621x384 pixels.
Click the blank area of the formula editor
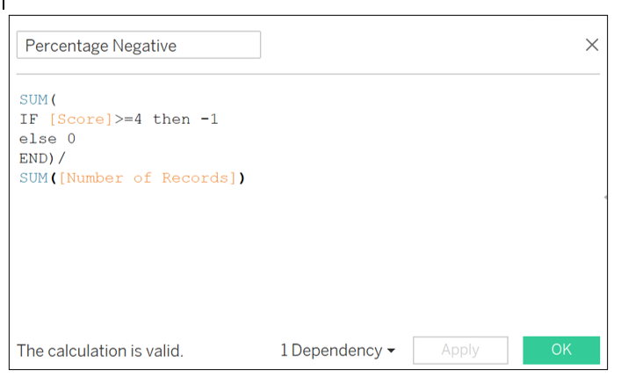click(x=307, y=264)
